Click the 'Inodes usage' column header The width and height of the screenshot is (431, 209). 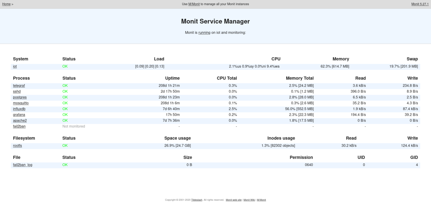point(281,138)
